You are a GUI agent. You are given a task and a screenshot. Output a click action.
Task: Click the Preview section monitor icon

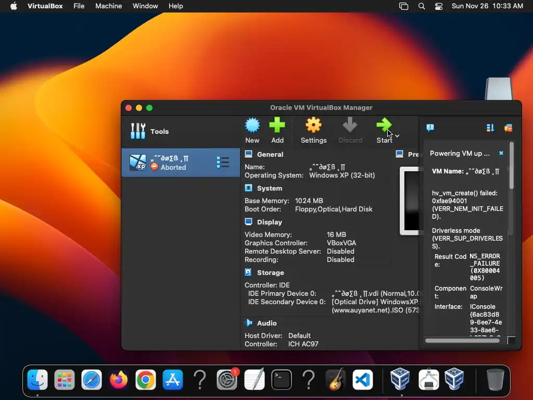(x=399, y=154)
